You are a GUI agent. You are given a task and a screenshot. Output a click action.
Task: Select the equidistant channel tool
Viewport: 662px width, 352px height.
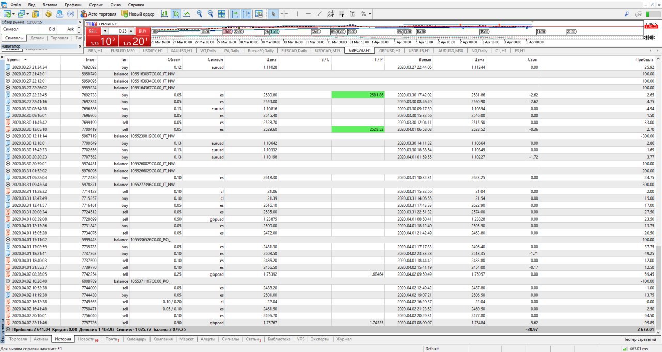(x=330, y=14)
